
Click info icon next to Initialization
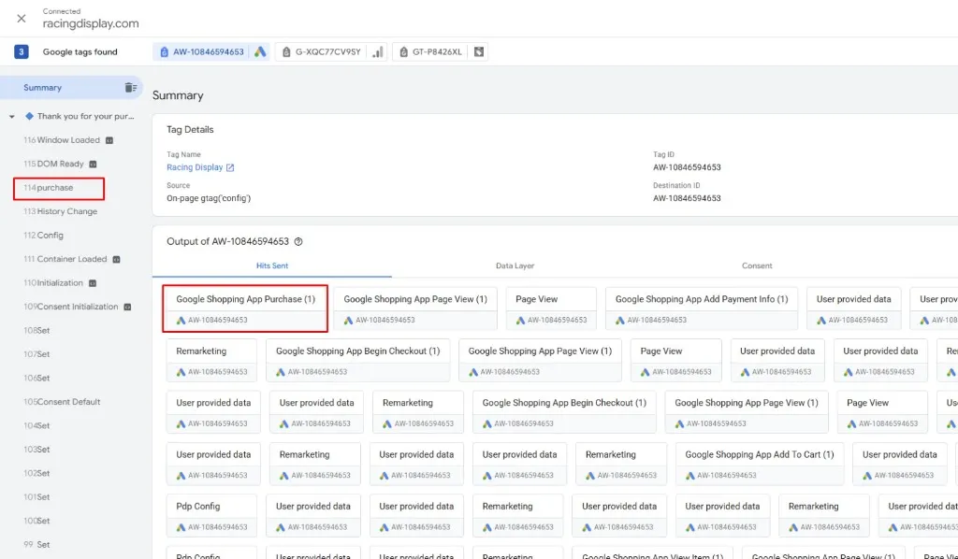93,283
